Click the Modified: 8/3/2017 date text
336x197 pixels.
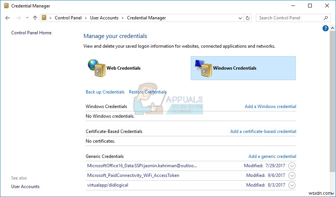(x=266, y=185)
